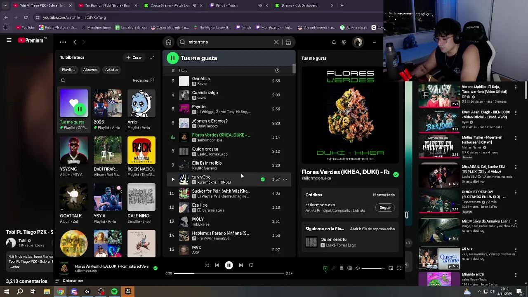This screenshot has height=297, width=528.
Task: Open Friend Activity icon in Spotify
Action: coord(344,42)
